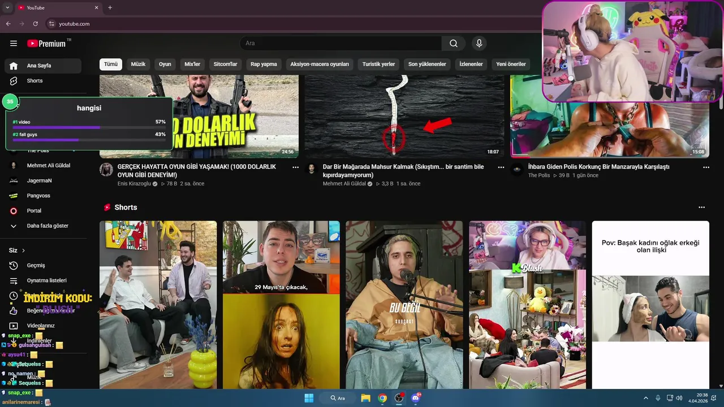Open Portal subscription in sidebar
The image size is (724, 407).
(43, 211)
